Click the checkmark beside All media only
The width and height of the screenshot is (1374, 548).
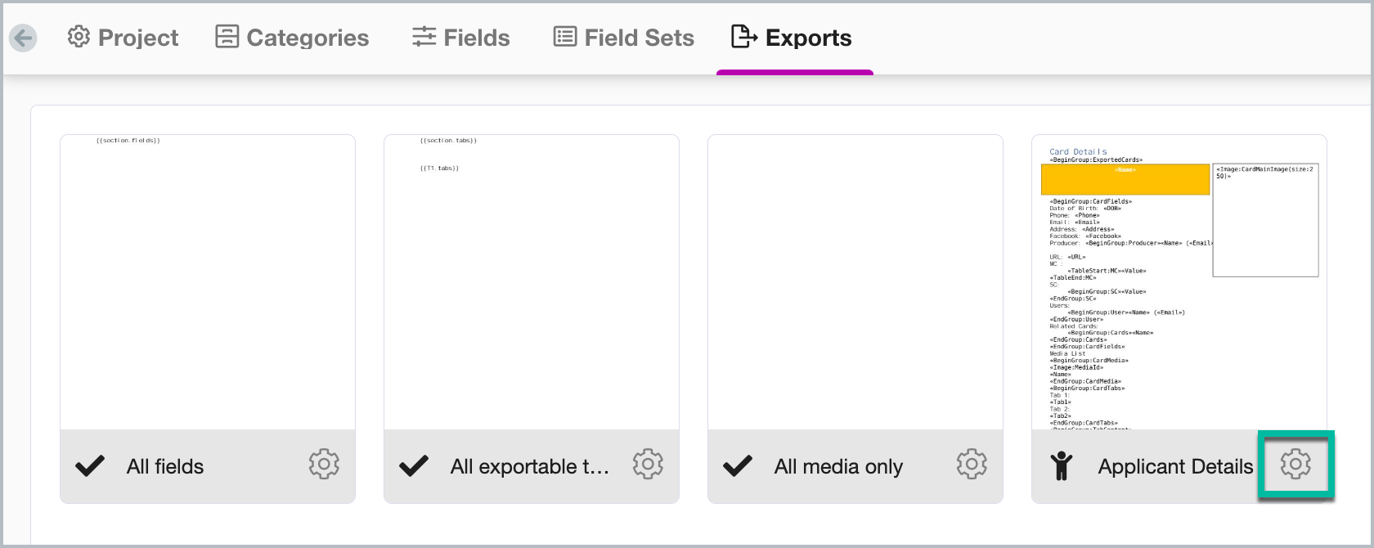tap(738, 466)
